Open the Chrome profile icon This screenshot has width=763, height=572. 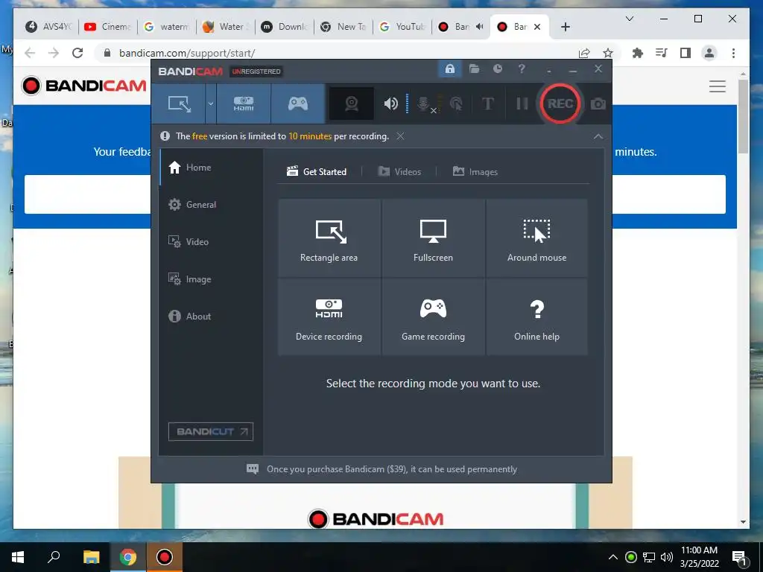tap(709, 53)
